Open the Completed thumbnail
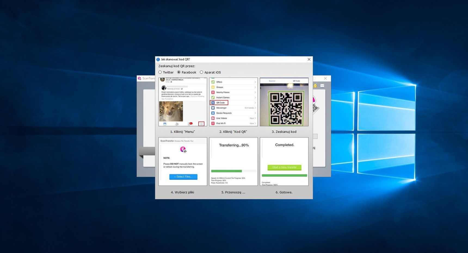Screen dimensions: 468x253 (x=284, y=162)
